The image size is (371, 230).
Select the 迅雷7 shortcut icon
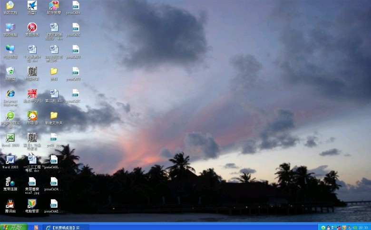32,6
